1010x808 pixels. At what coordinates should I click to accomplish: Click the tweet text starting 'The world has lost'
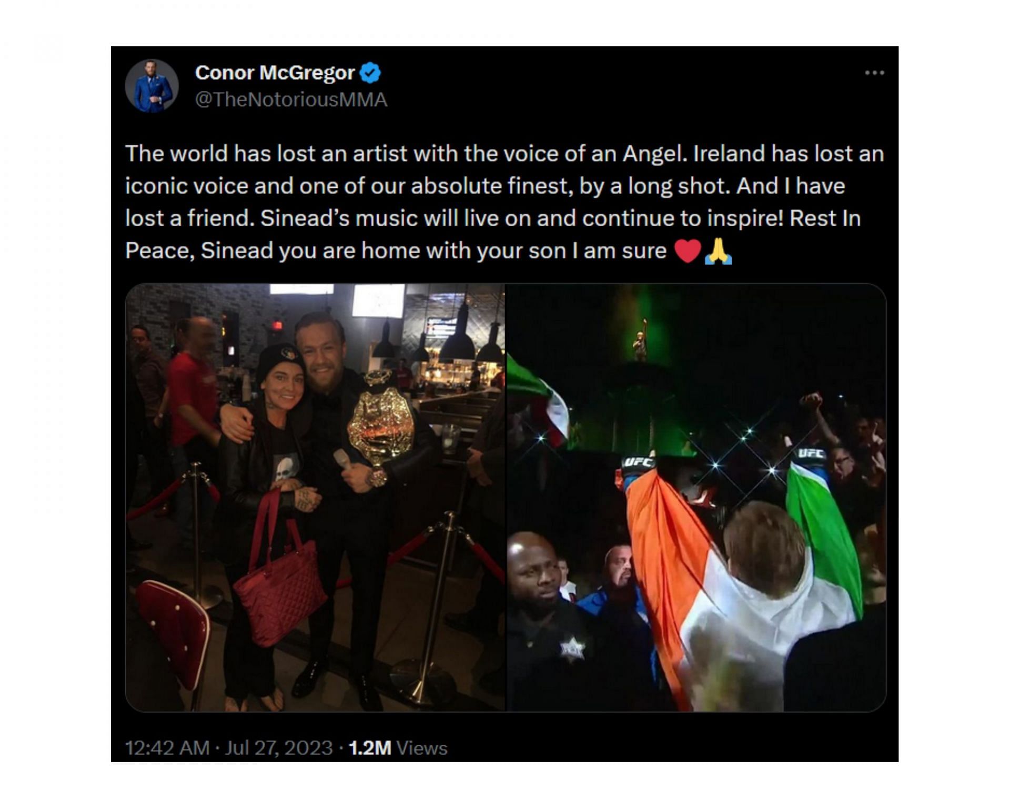[x=504, y=202]
